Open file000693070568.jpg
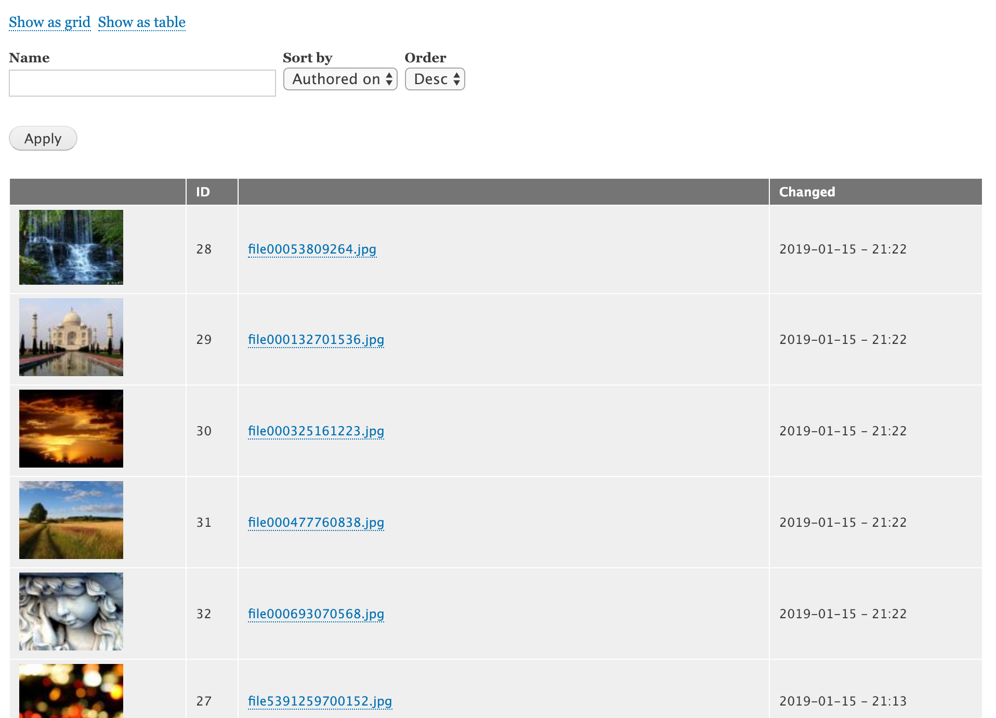Image resolution: width=996 pixels, height=718 pixels. tap(316, 614)
